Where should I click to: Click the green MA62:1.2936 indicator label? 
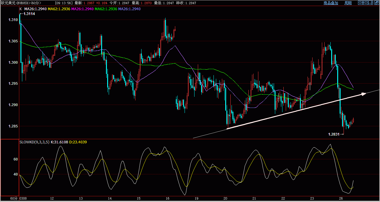coord(106,9)
